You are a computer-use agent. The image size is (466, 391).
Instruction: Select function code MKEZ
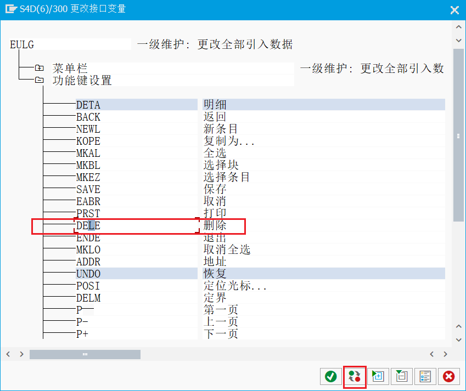pyautogui.click(x=88, y=177)
